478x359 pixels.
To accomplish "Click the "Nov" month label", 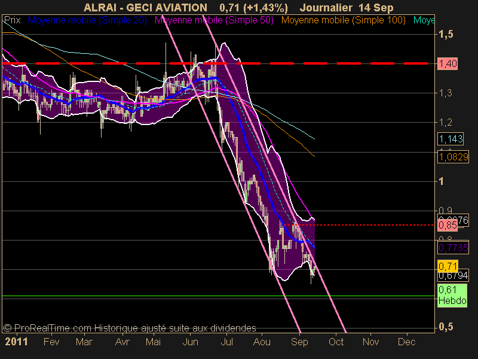I will 370,342.
